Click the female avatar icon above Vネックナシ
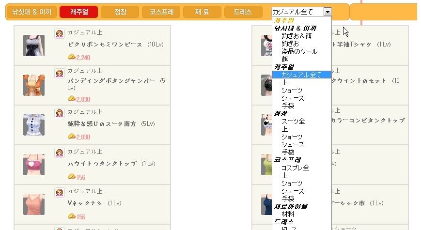The image size is (421, 230). click(60, 192)
